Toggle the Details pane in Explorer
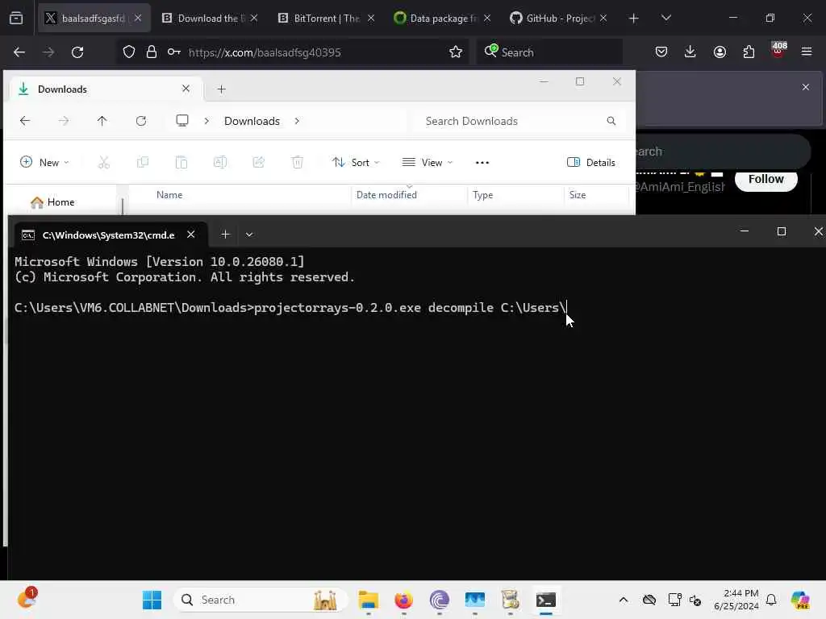 point(591,162)
